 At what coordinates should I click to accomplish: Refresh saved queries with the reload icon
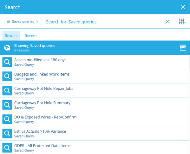click(7, 48)
